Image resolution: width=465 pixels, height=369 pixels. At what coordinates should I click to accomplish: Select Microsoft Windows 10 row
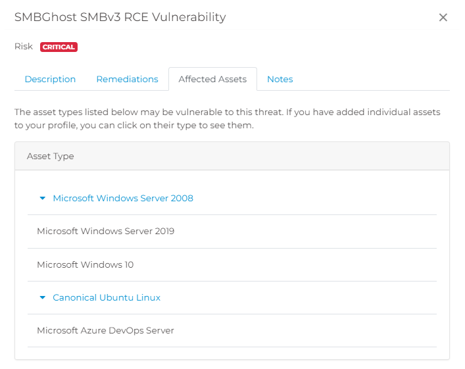pos(232,264)
